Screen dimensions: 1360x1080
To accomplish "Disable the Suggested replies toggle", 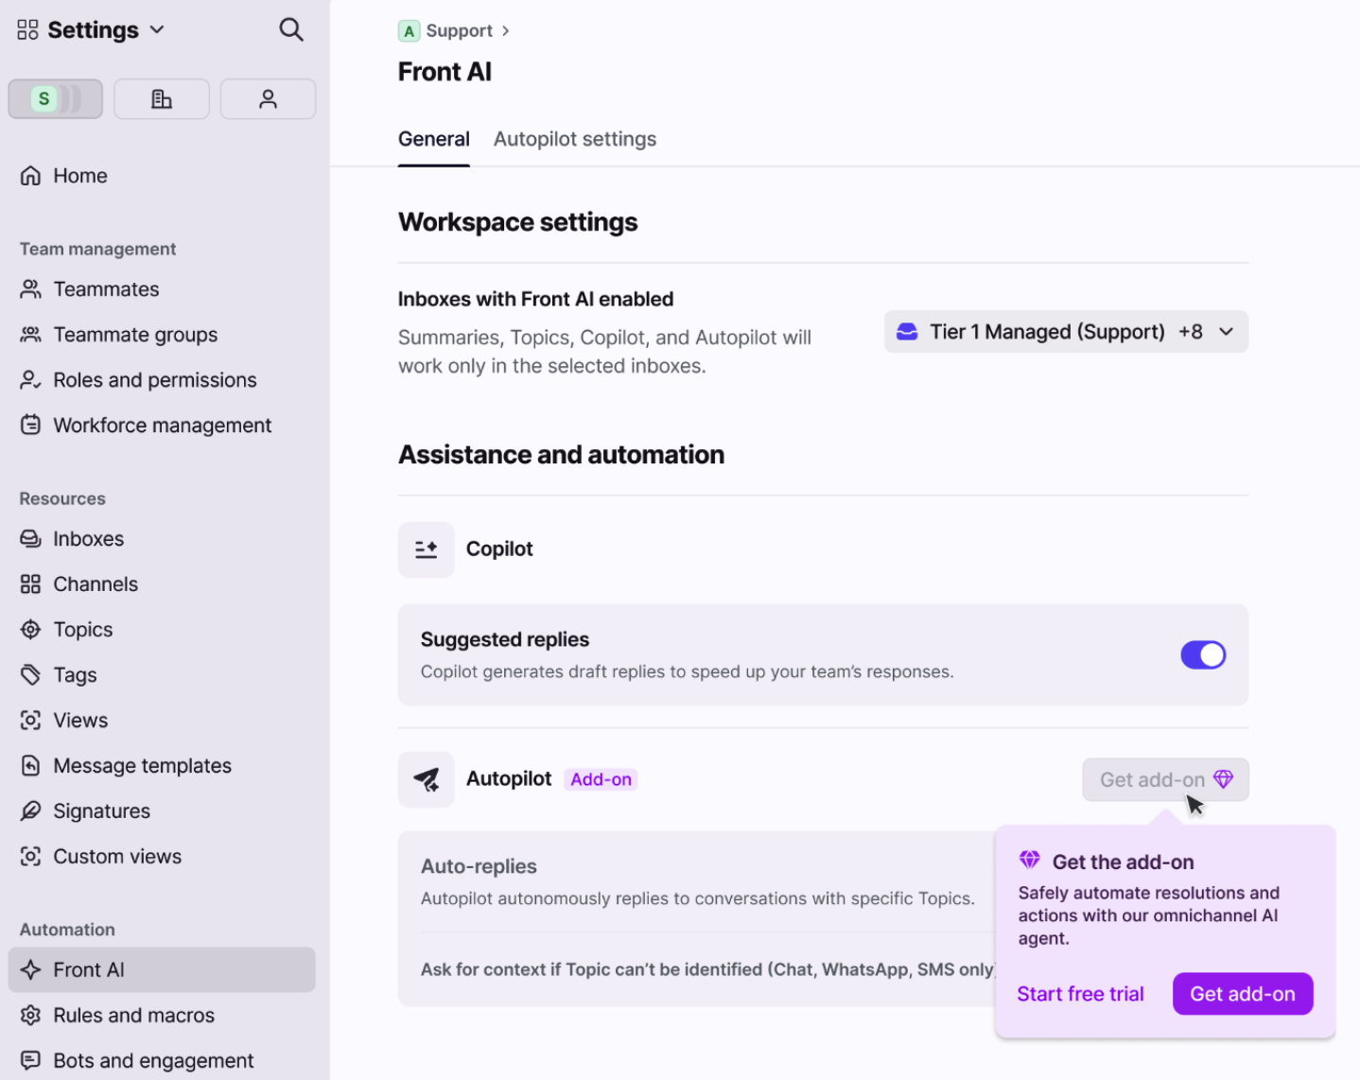I will pos(1202,654).
